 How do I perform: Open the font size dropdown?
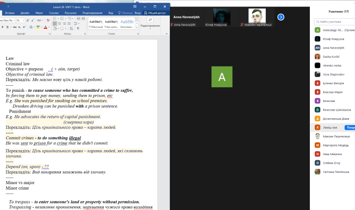click(24, 20)
